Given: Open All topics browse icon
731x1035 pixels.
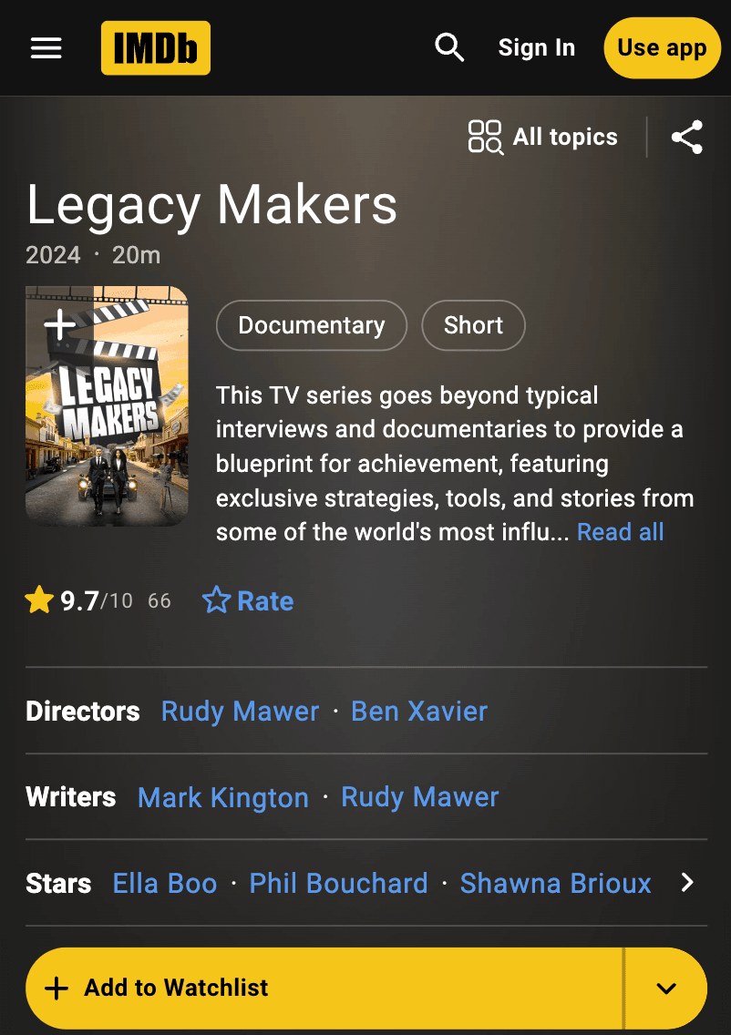Looking at the screenshot, I should point(485,137).
